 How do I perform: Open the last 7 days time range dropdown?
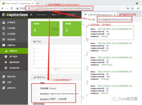57,15
